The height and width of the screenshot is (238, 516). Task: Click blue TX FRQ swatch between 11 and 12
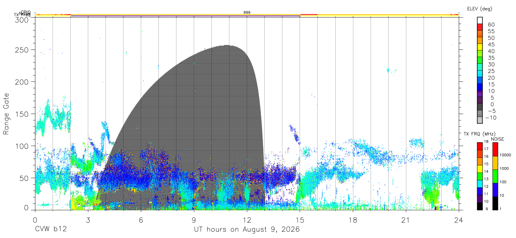pos(480,191)
